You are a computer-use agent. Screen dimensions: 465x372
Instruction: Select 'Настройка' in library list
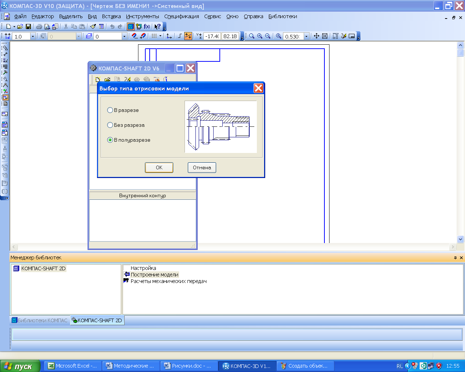coord(143,268)
